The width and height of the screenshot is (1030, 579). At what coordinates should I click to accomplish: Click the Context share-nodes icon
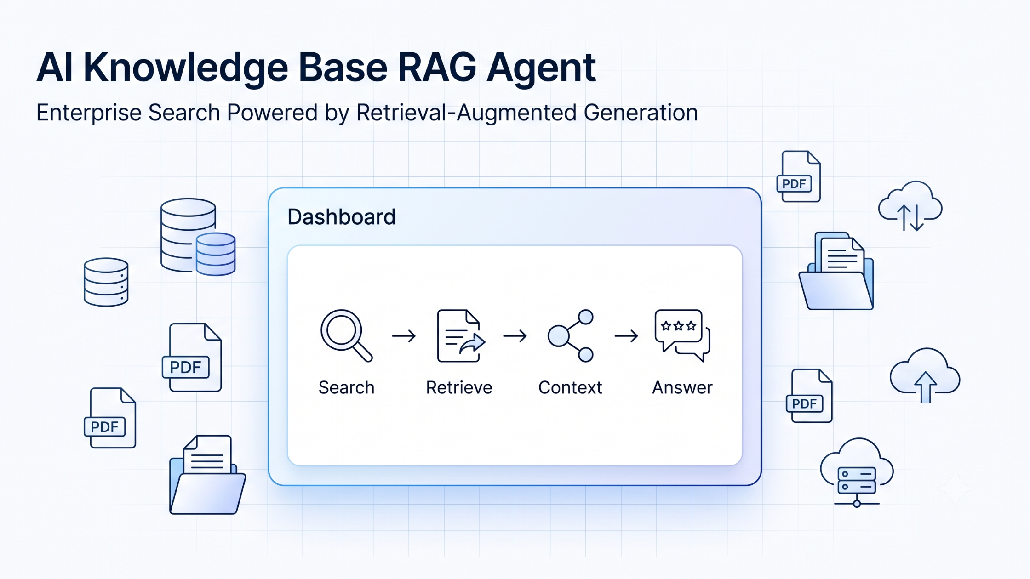point(571,335)
